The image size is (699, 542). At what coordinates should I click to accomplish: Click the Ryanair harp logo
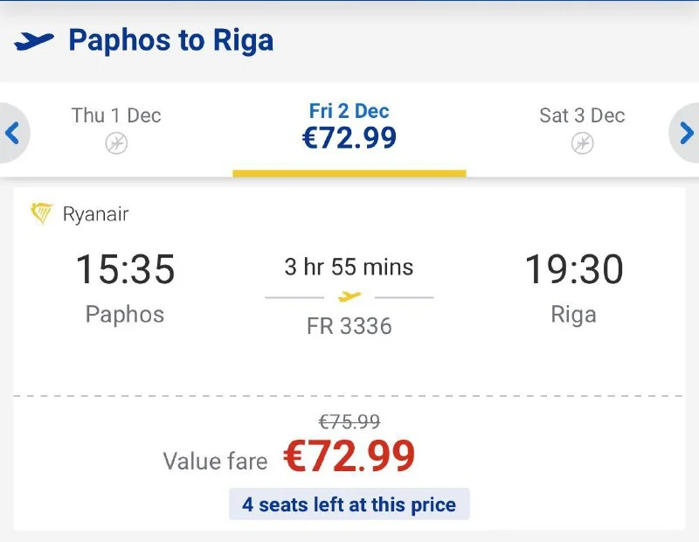pos(41,214)
